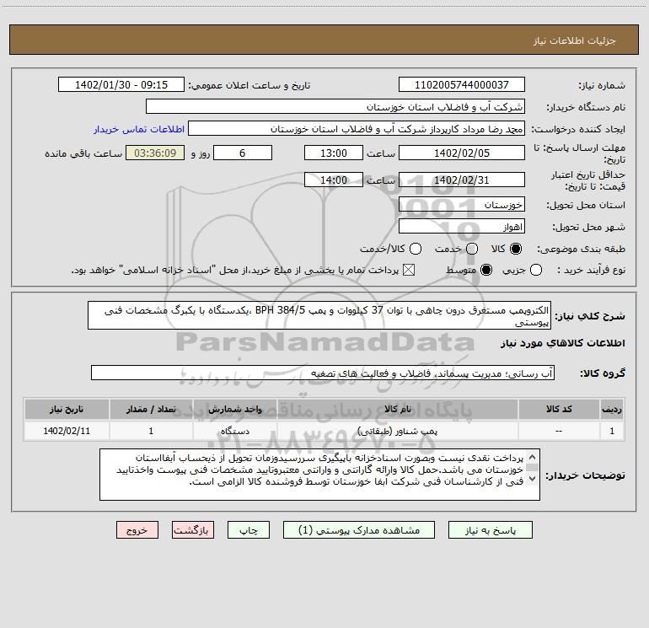Click the ردیف column header
Screen dimensions: 649x628
(x=612, y=410)
